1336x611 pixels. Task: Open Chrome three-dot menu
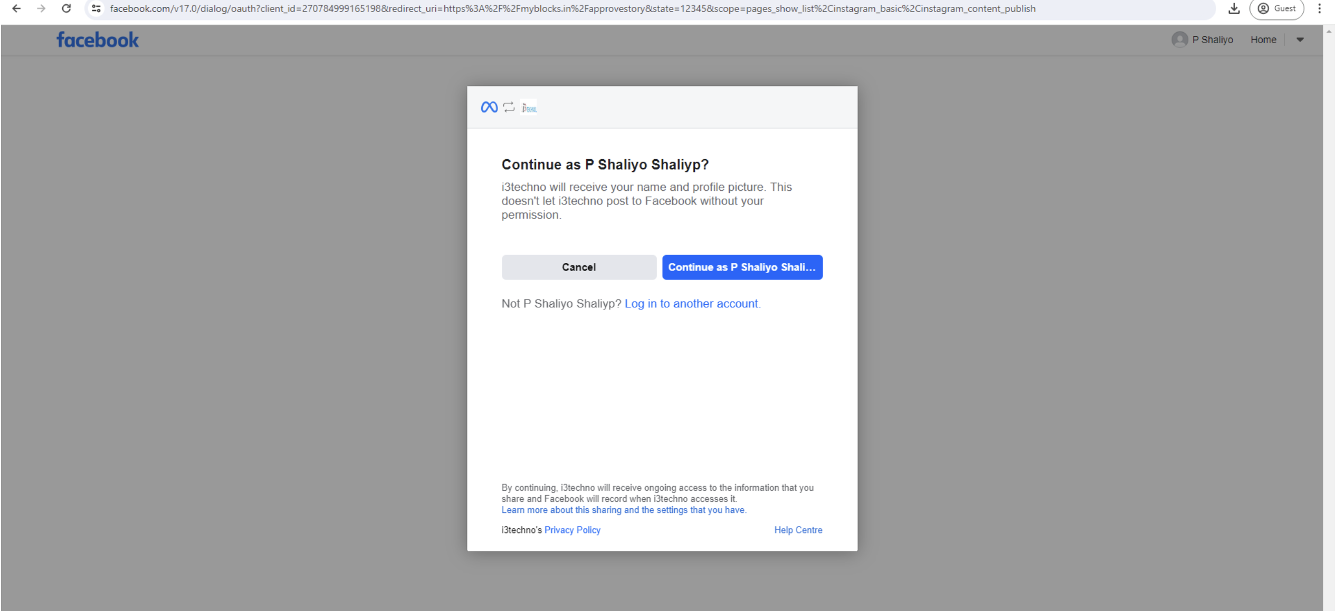[x=1319, y=8]
